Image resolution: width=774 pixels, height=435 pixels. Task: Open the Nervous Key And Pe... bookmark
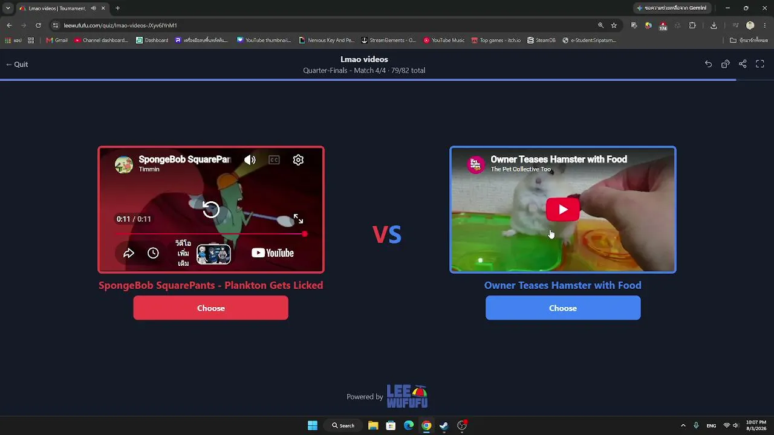click(327, 40)
